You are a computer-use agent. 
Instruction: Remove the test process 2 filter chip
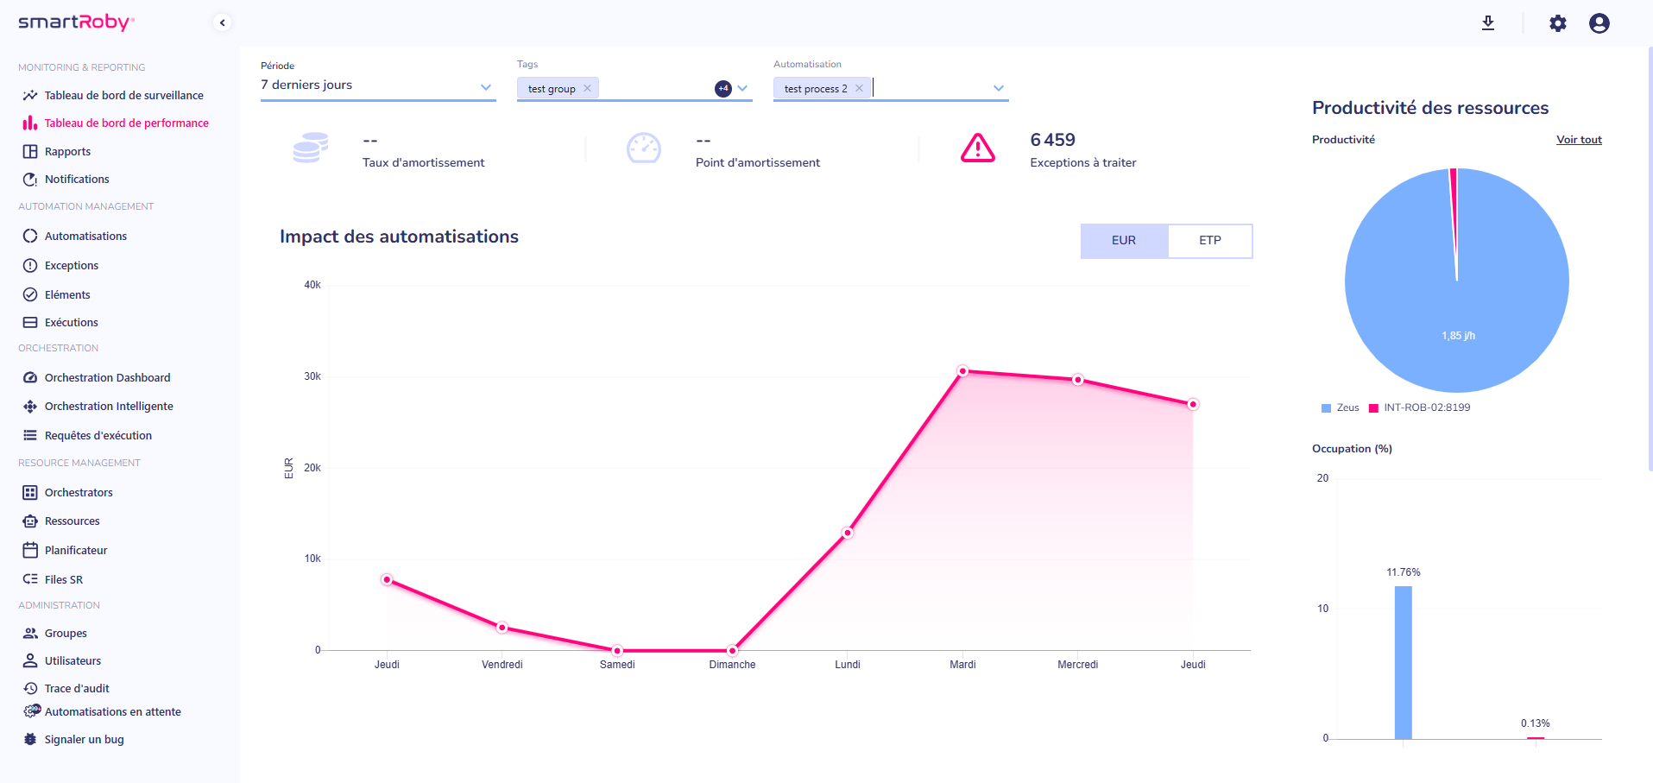(x=859, y=87)
